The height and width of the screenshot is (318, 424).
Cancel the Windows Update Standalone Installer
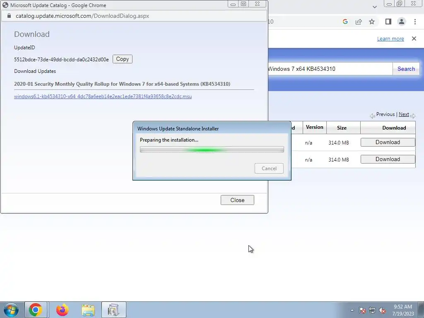pyautogui.click(x=269, y=169)
